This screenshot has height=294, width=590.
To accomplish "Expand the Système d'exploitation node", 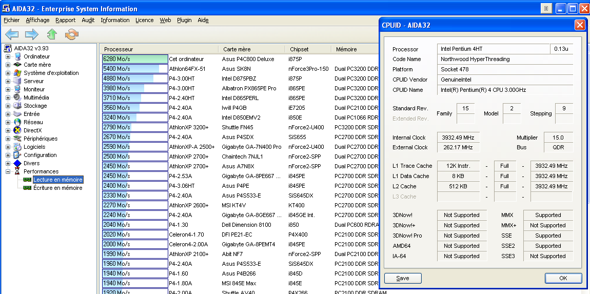I will (x=8, y=73).
